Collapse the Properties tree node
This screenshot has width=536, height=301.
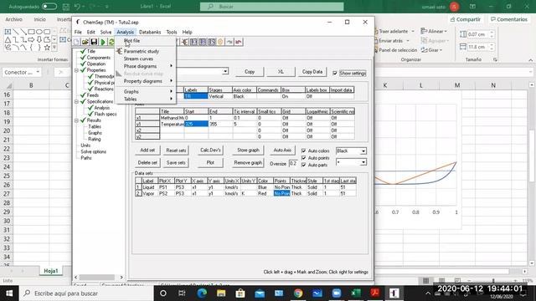pos(76,70)
